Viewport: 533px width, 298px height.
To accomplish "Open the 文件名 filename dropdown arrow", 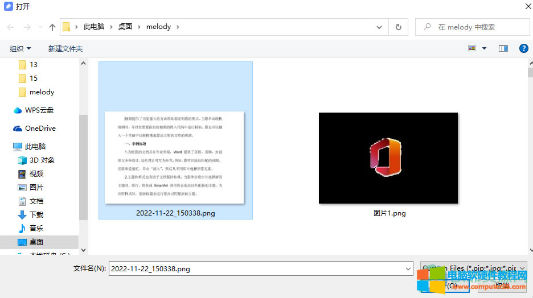I will (x=408, y=268).
